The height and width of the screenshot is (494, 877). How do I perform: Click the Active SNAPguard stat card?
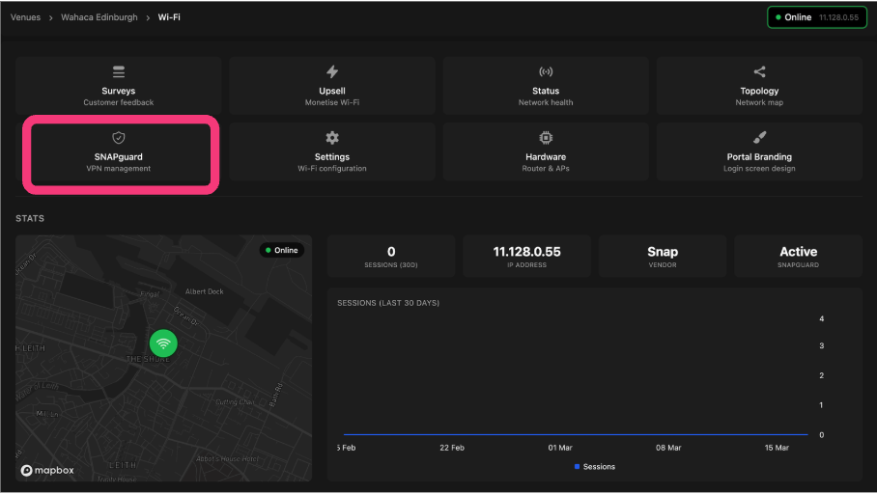click(798, 257)
